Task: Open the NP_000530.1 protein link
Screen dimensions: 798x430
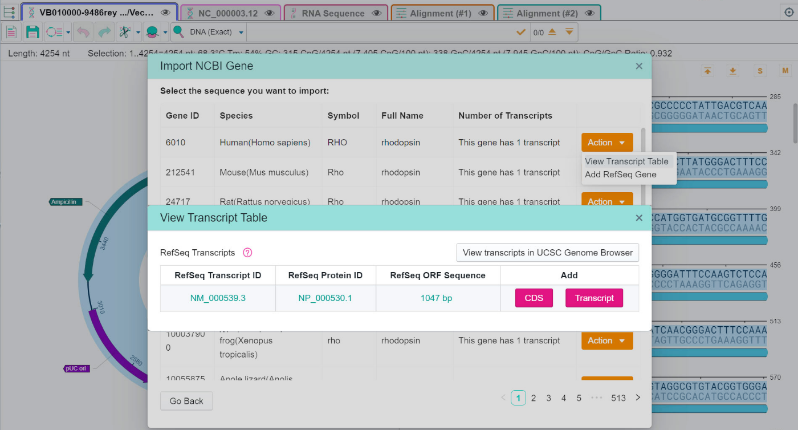Action: click(325, 298)
